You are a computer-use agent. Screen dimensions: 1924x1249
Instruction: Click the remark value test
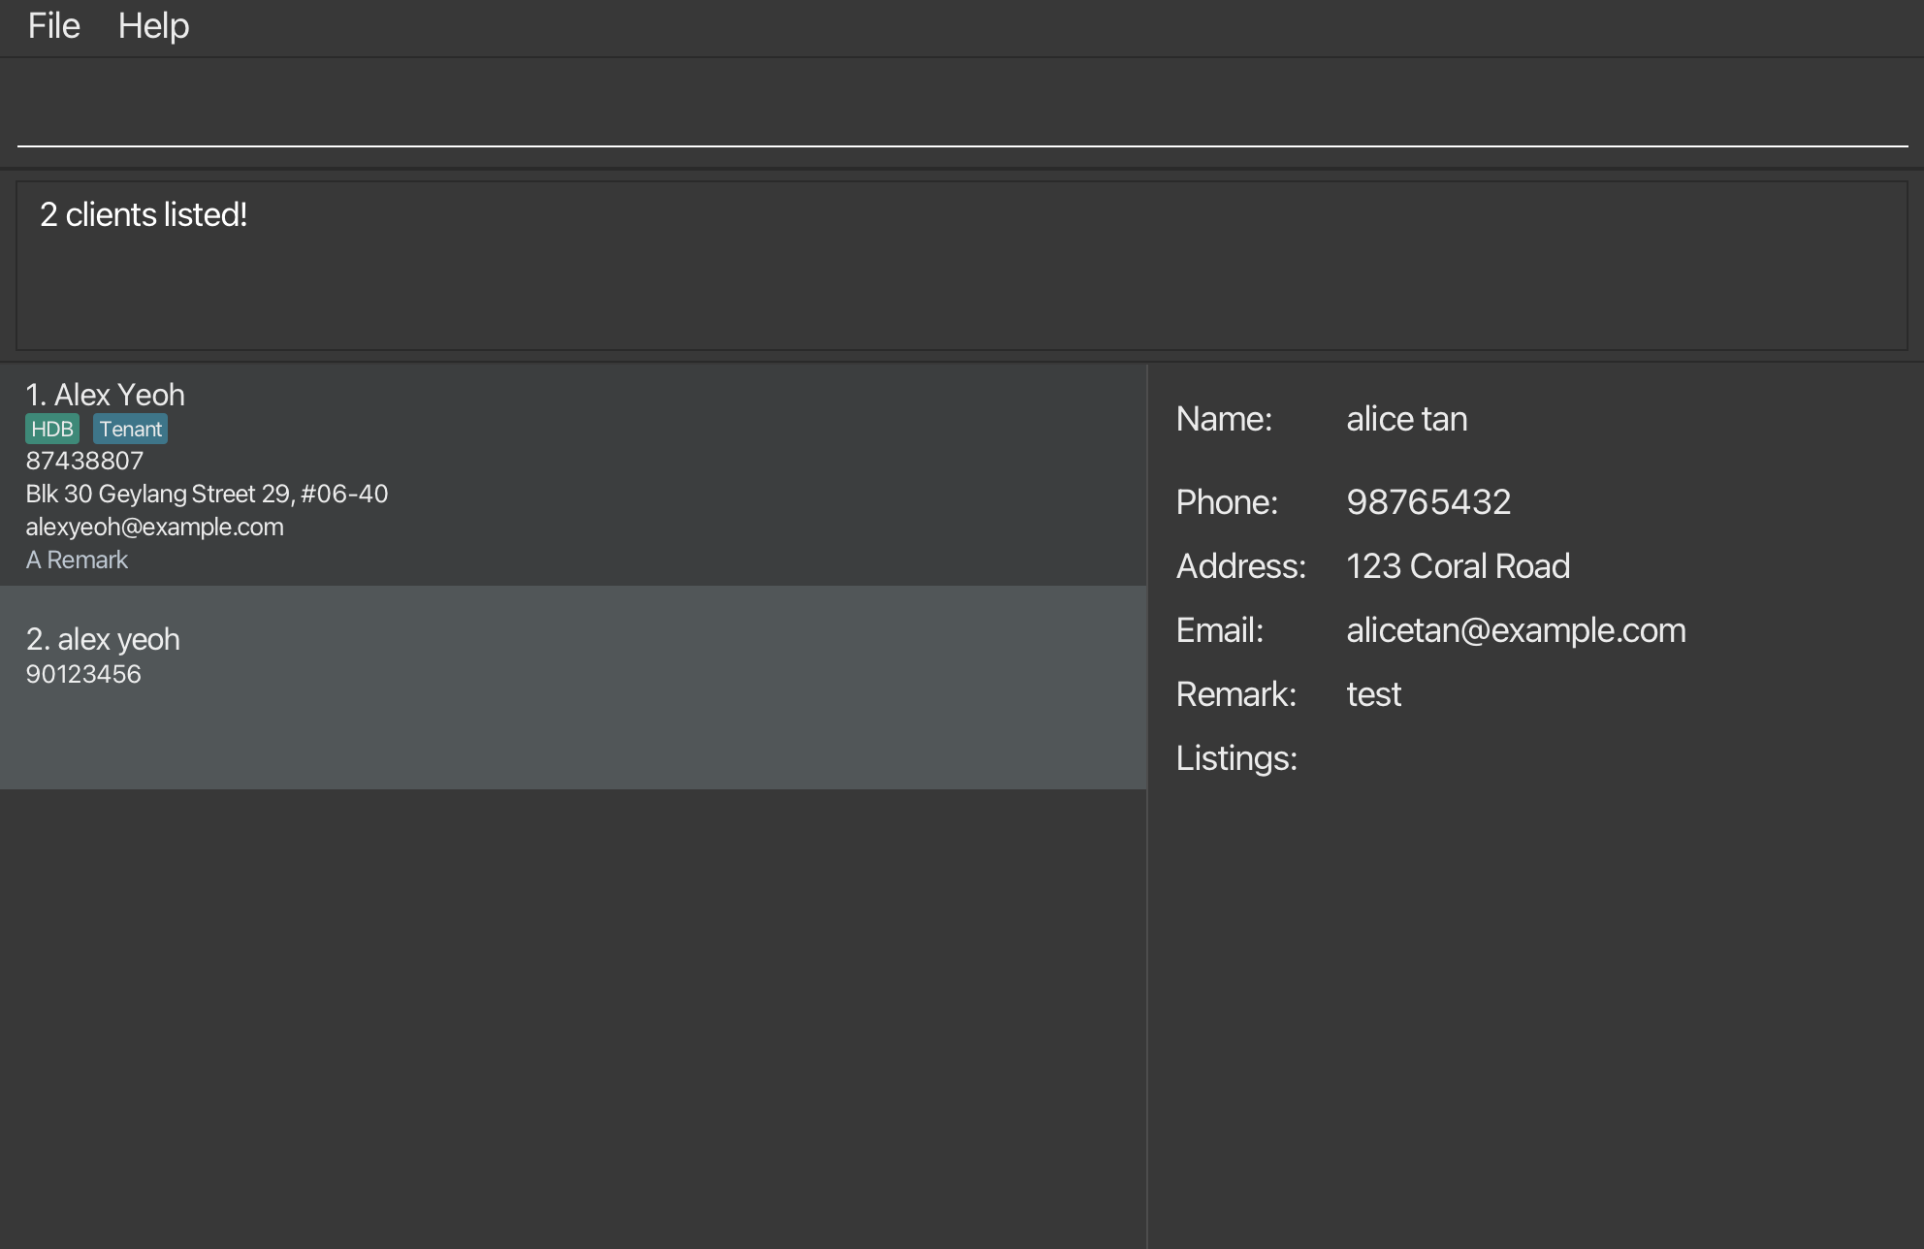pos(1373,694)
